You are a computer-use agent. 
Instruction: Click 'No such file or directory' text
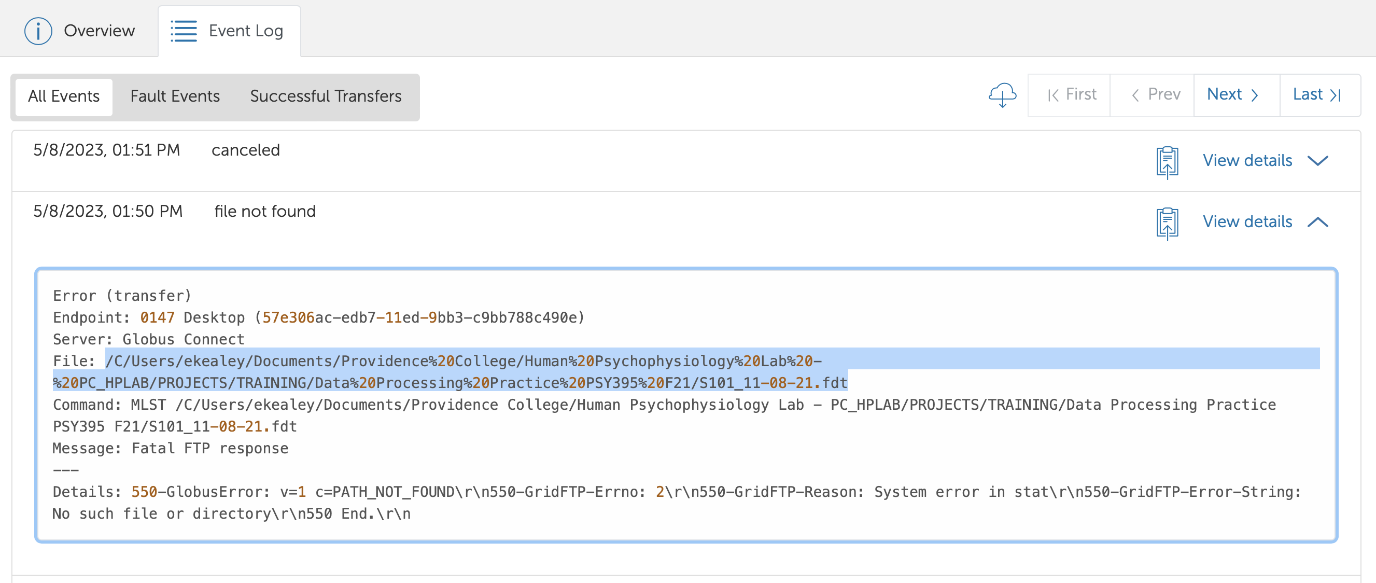pyautogui.click(x=162, y=514)
